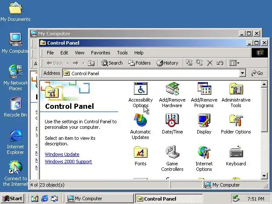Select My Network Places desktop icon
This screenshot has height=204, width=272.
15,78
